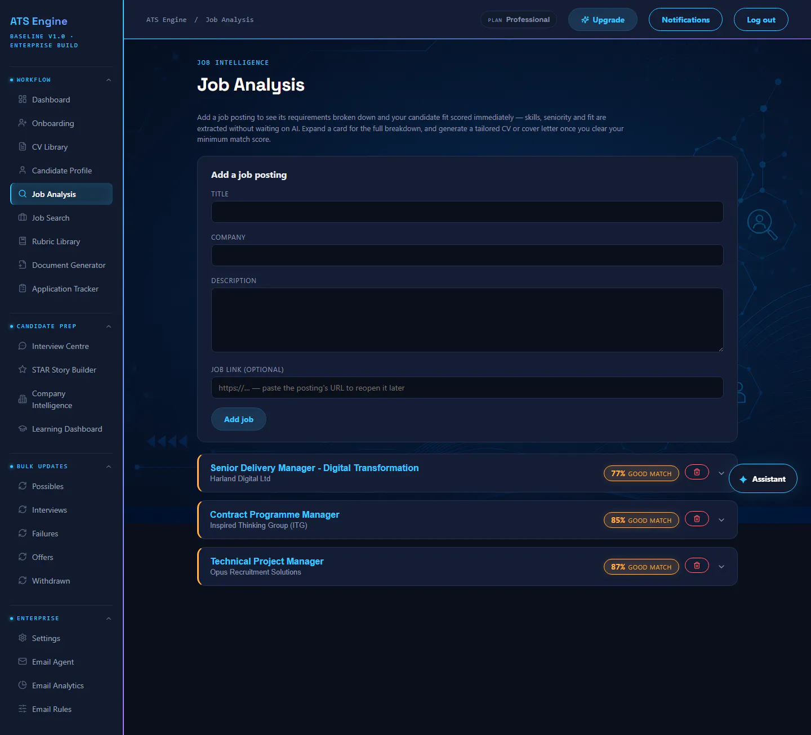Screen dimensions: 811x735
Task: Open the Interview Centre
Action: [61, 346]
